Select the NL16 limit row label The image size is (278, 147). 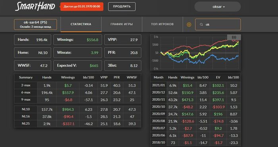click(x=26, y=116)
